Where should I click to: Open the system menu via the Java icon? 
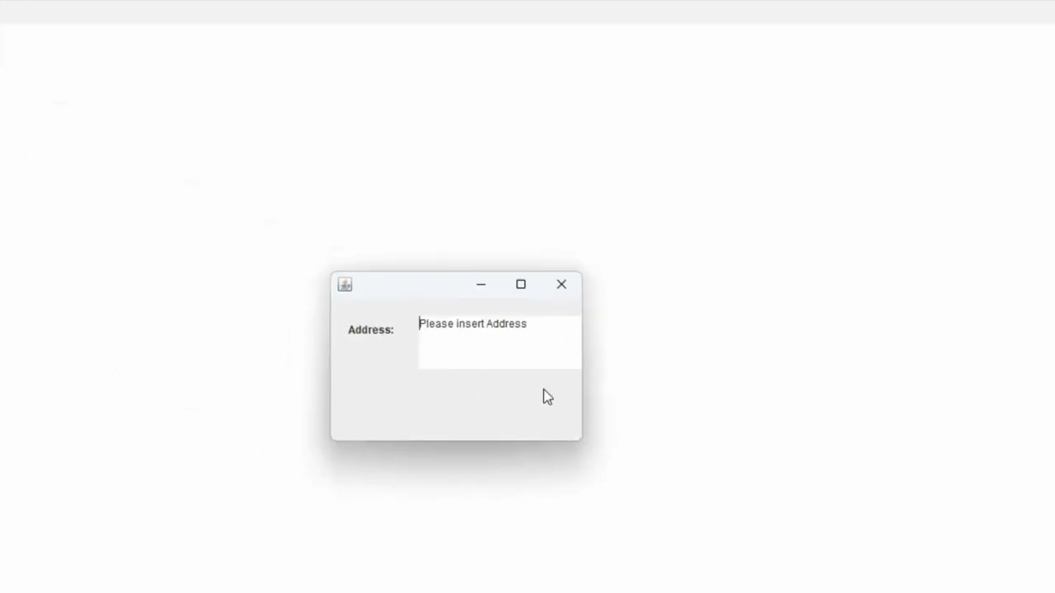coord(345,284)
